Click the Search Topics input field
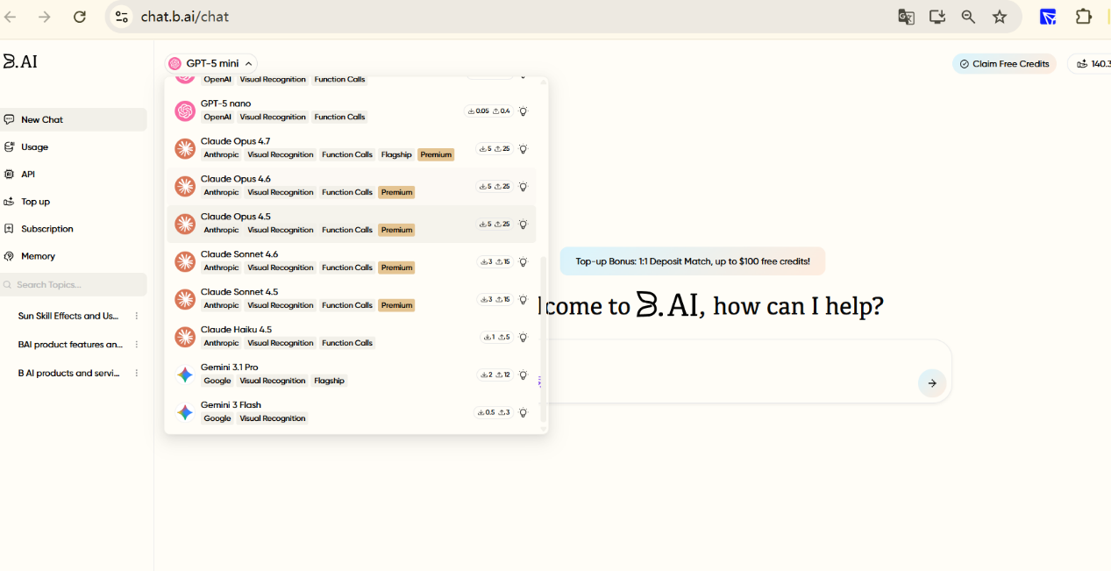Screen dimensions: 1111x571 74,284
